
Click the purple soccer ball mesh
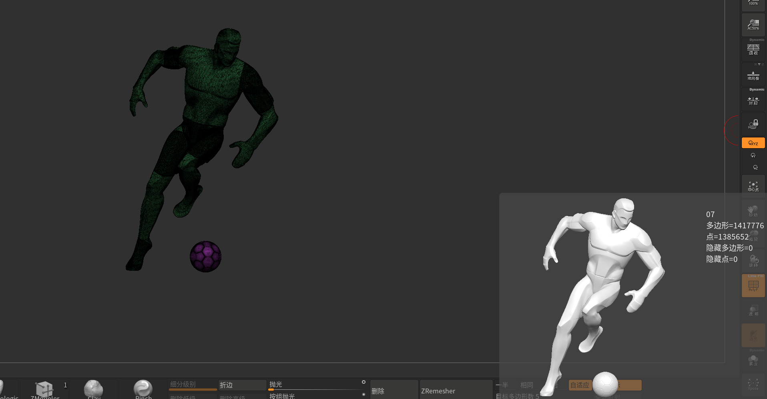[x=205, y=256]
